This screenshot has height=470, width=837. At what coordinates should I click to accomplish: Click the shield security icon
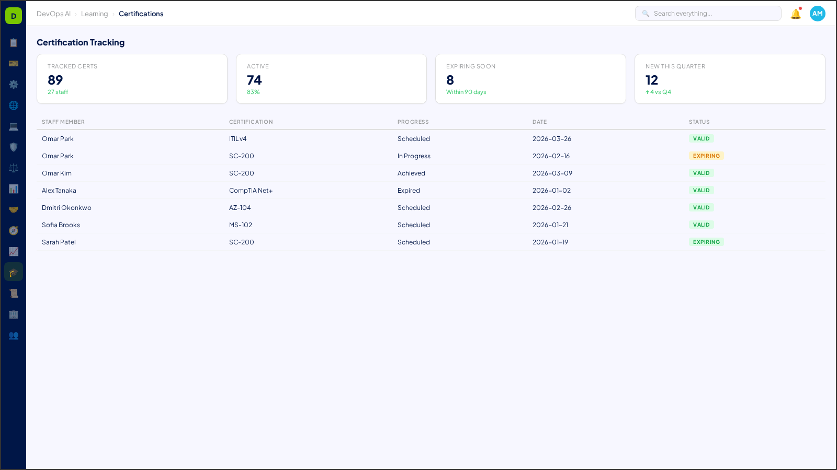pyautogui.click(x=14, y=147)
